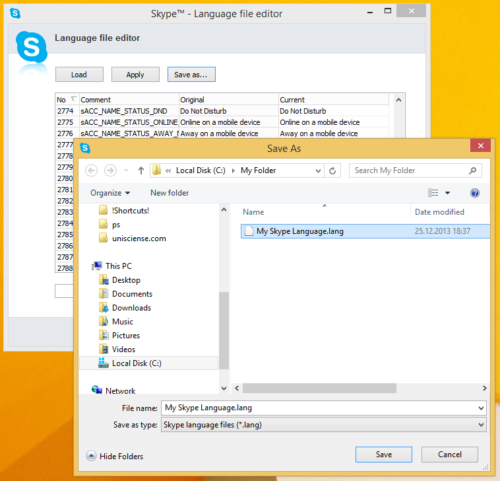Select This PC in navigation pane

tap(112, 266)
